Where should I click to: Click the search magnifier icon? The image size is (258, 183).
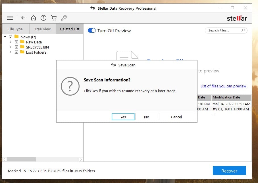tap(243, 30)
